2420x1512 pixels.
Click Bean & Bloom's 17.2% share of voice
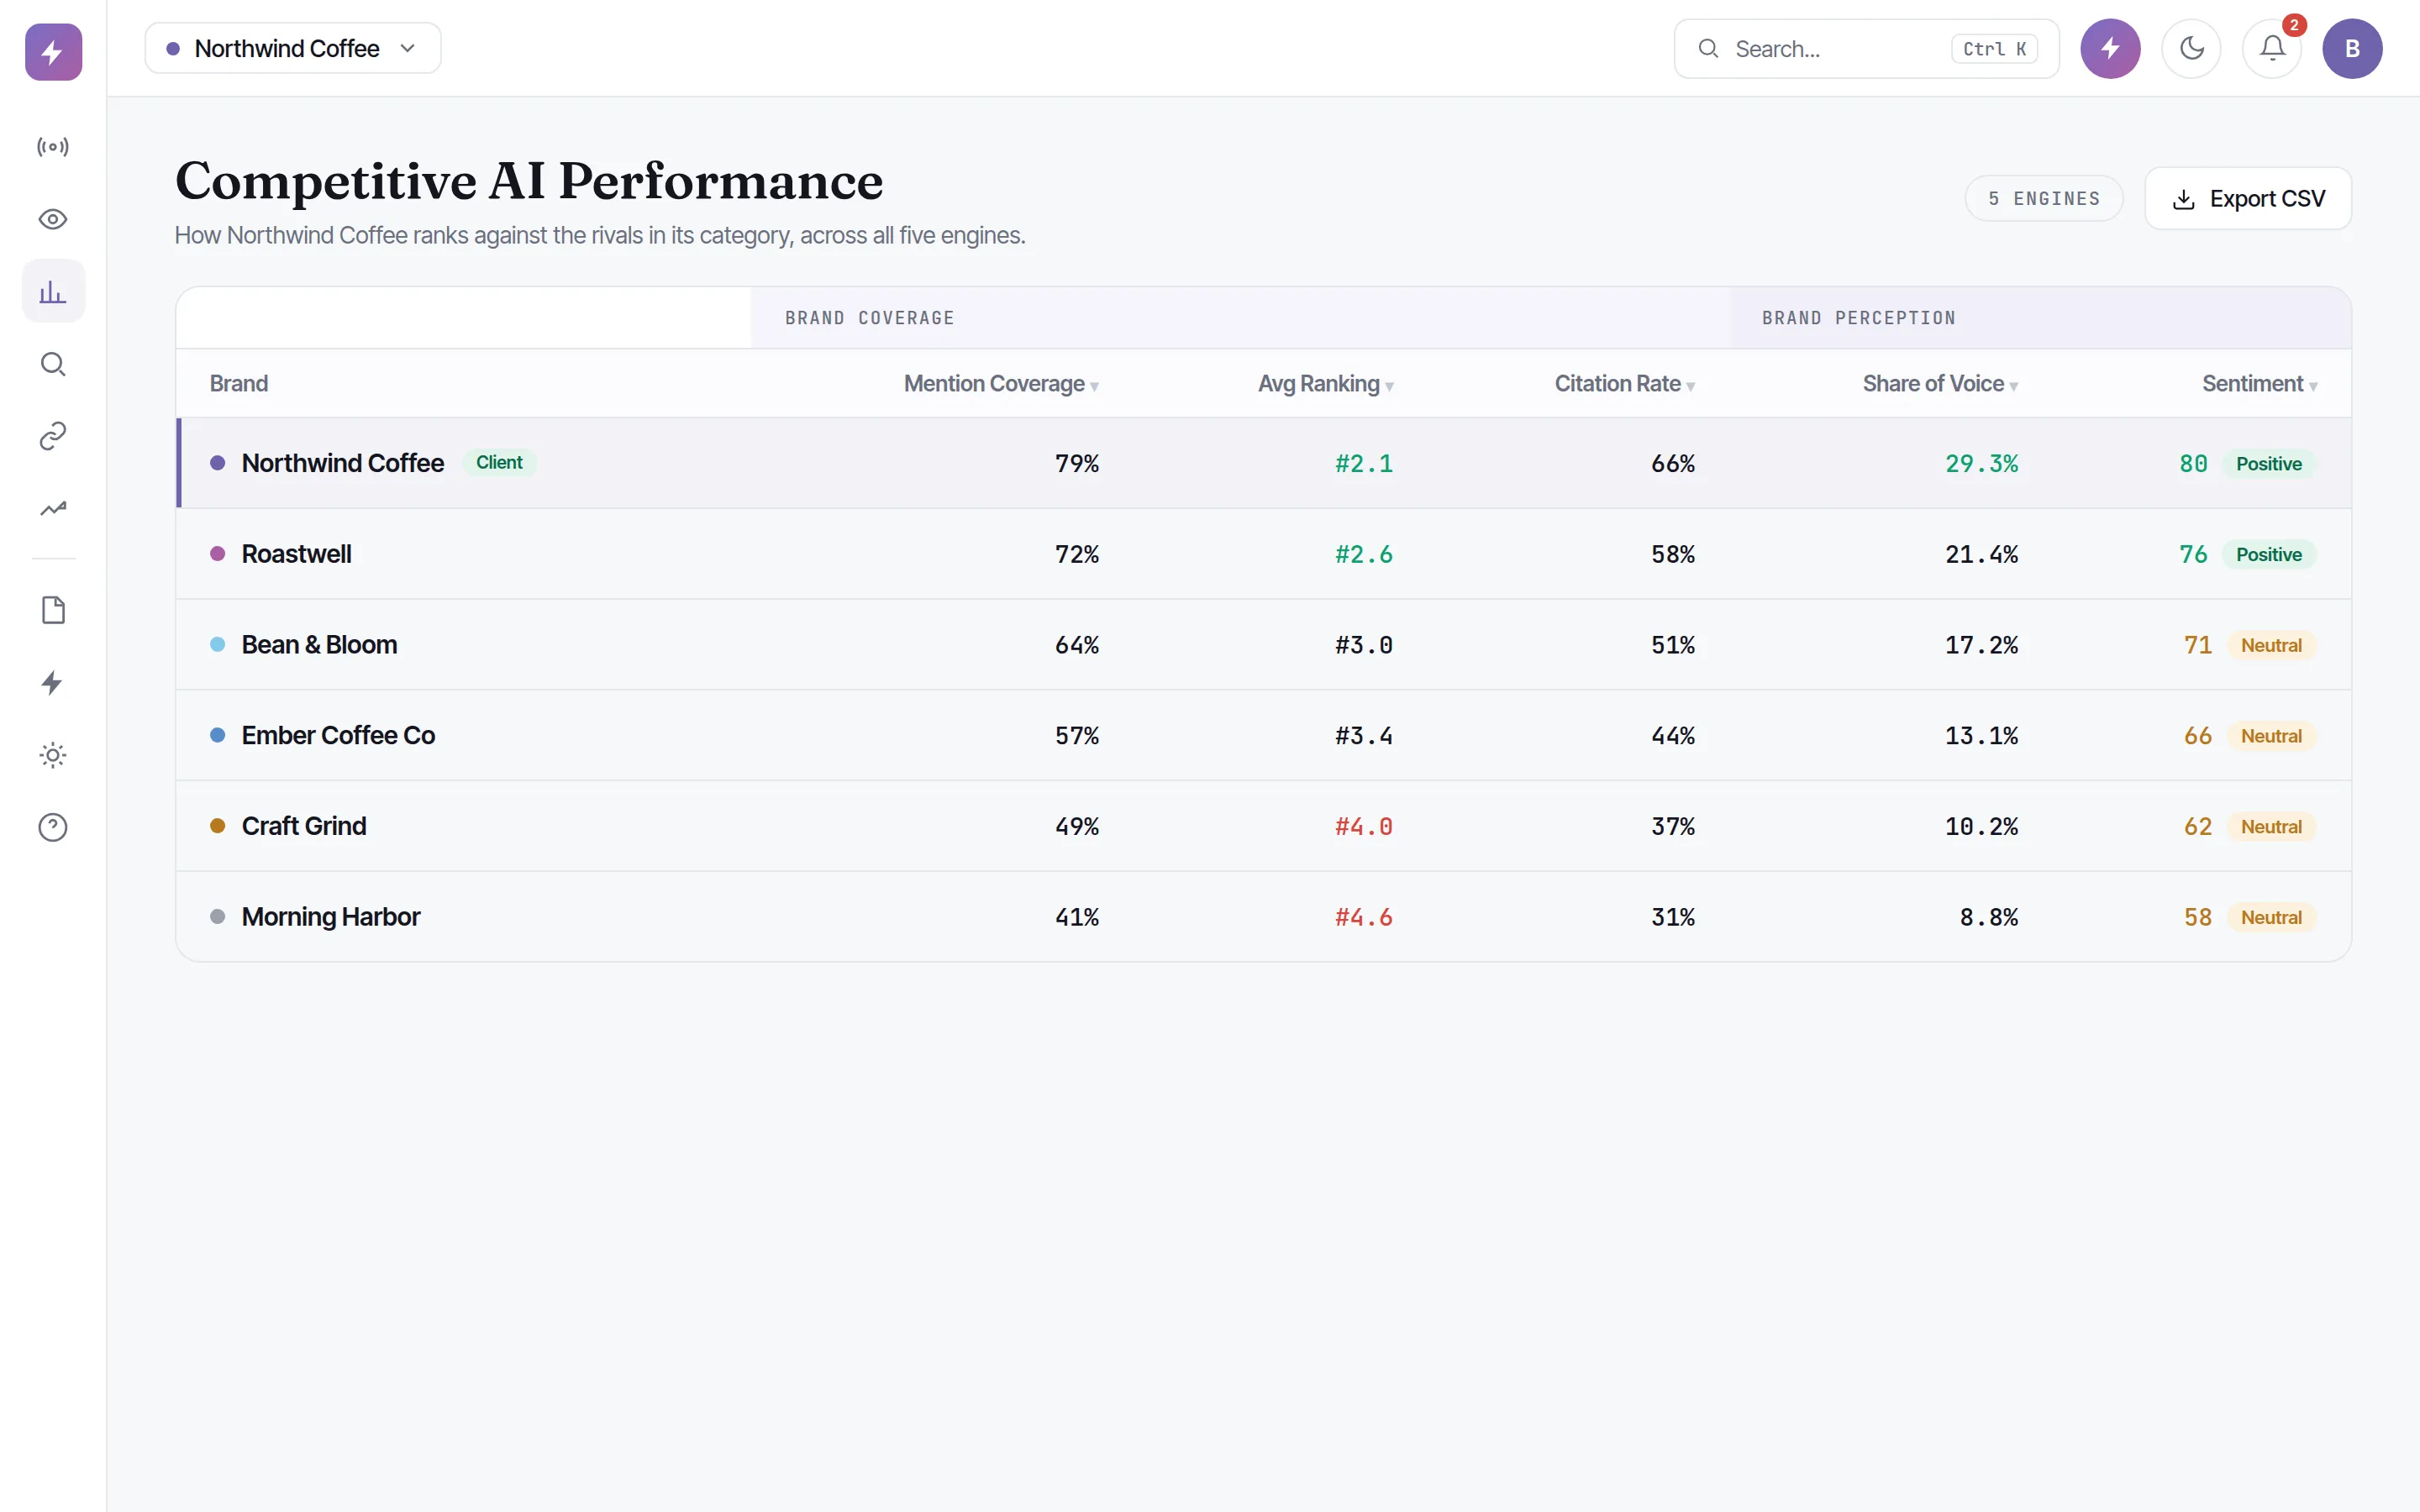tap(1981, 645)
